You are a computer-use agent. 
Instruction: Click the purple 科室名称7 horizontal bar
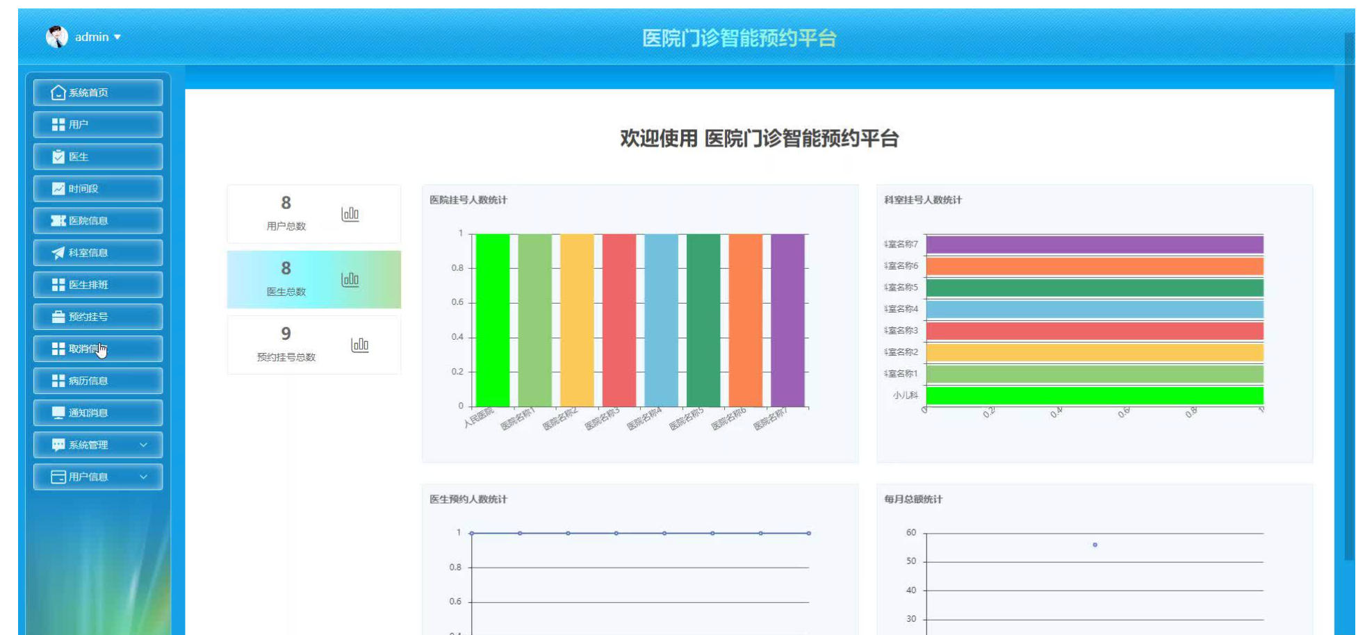[1095, 245]
